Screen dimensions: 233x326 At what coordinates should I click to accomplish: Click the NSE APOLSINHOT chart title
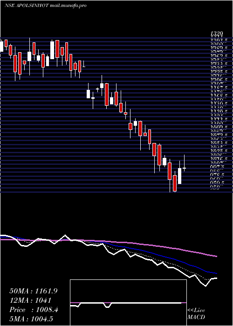pos(27,6)
